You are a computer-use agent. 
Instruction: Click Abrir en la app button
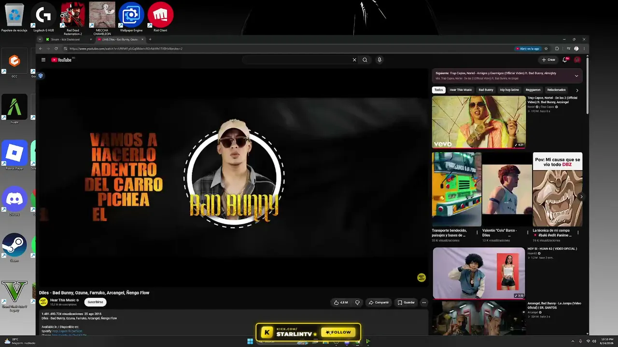(x=528, y=49)
